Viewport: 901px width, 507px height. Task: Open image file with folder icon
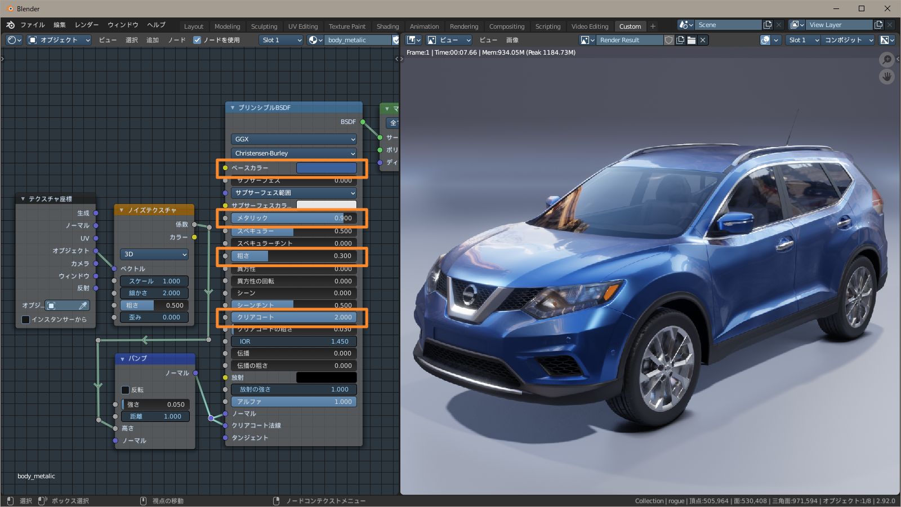tap(692, 40)
